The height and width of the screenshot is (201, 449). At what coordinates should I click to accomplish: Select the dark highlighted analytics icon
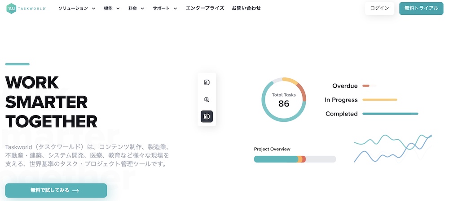(207, 116)
